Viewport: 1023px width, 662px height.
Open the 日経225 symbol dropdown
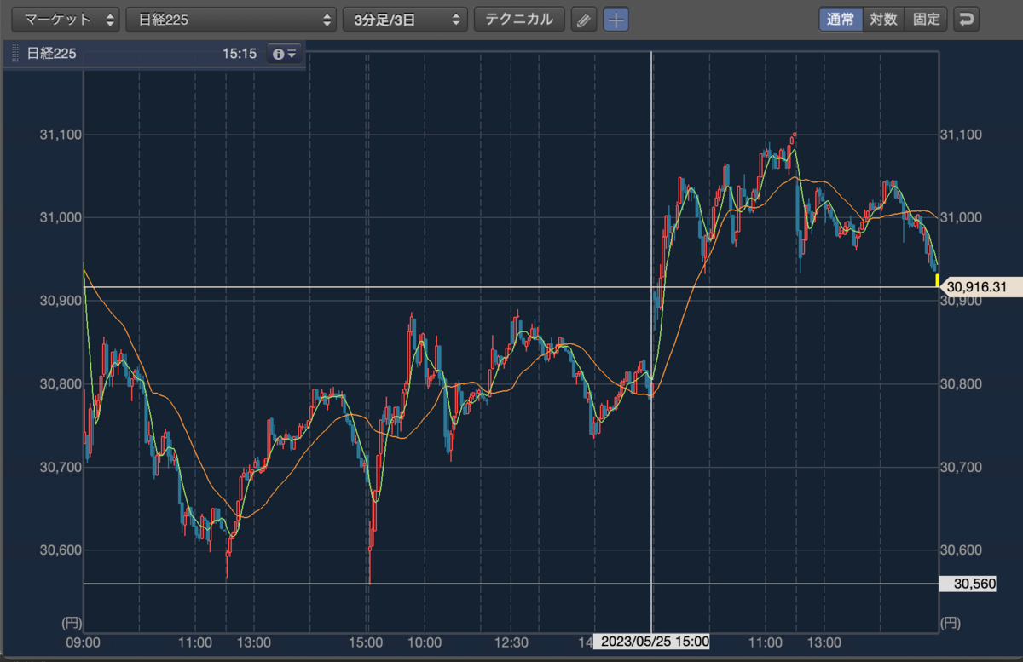tap(231, 19)
